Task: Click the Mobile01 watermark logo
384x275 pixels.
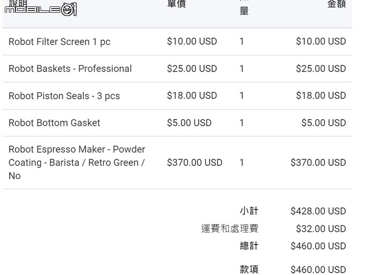Action: 41,10
